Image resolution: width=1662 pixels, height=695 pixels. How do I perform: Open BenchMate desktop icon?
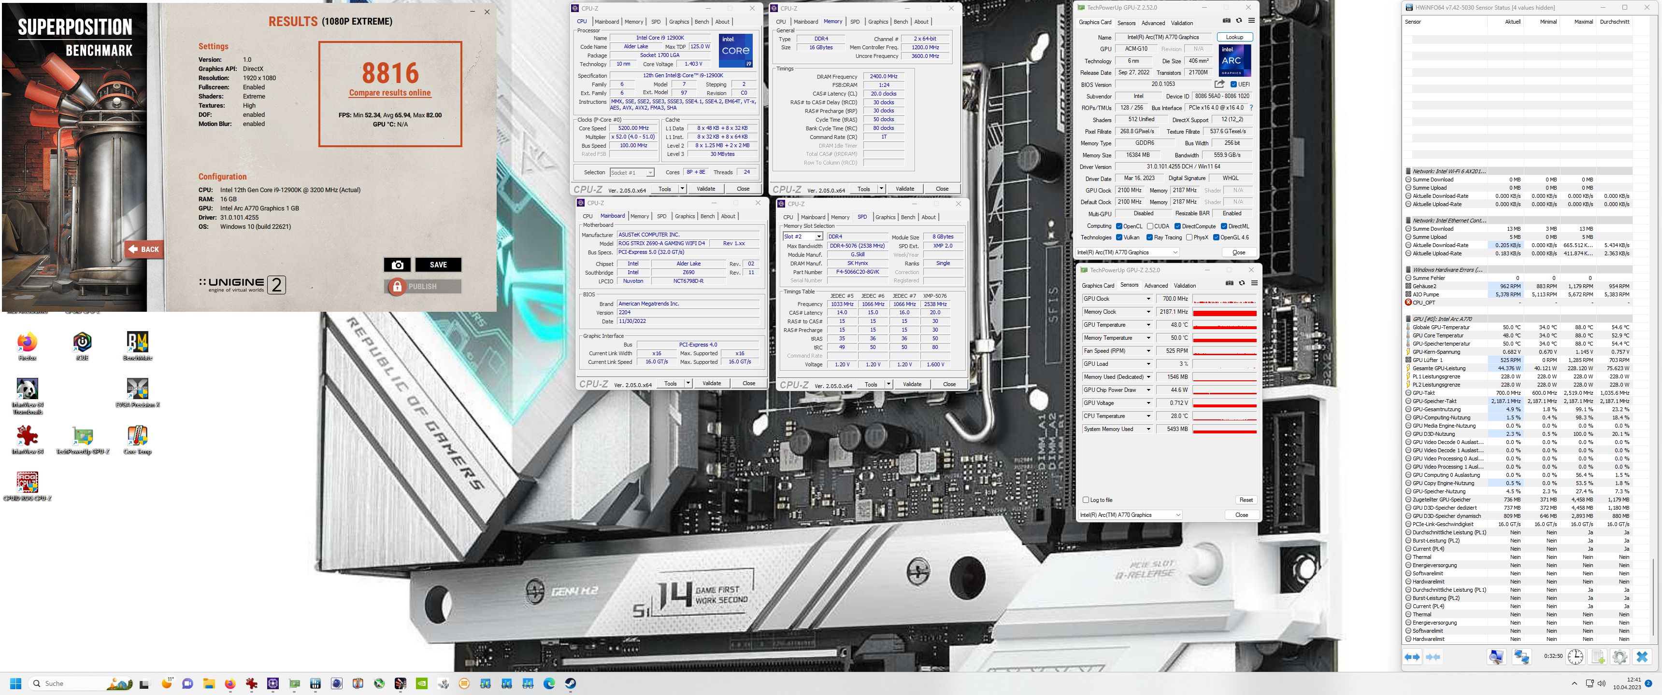click(137, 347)
